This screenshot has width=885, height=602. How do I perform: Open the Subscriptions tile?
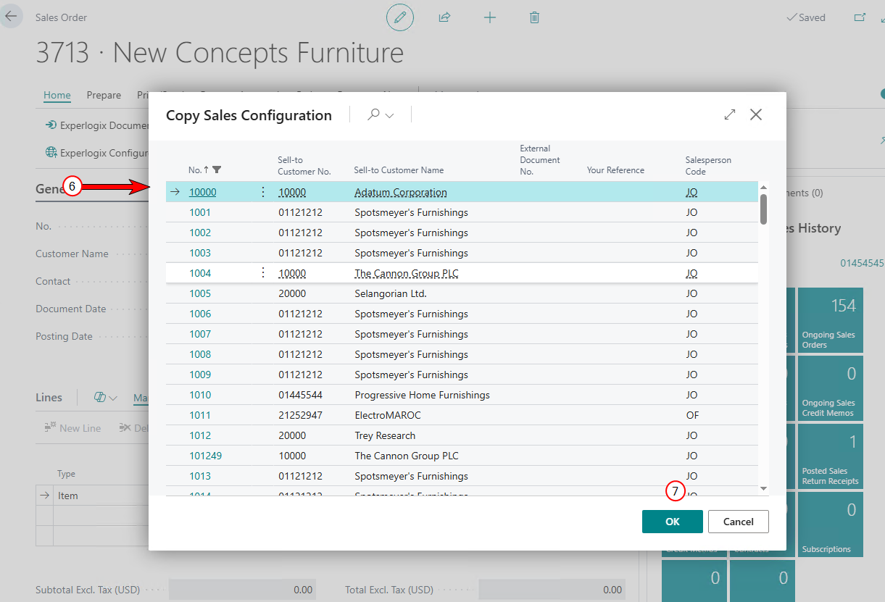(x=831, y=524)
